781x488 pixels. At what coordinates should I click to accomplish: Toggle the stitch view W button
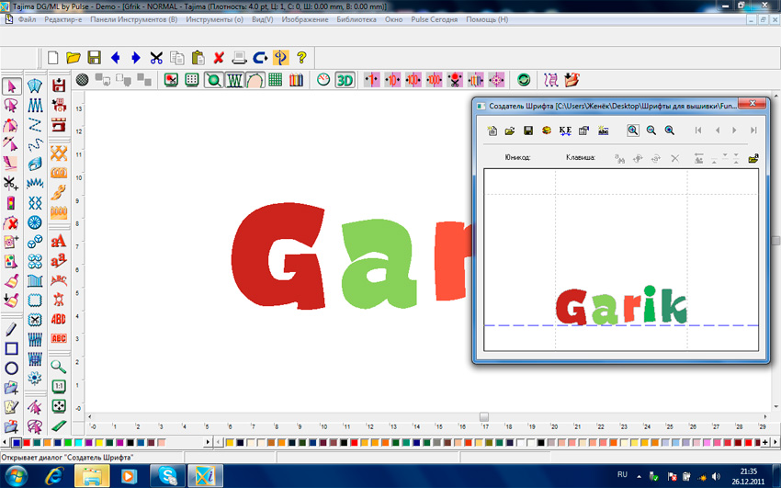(234, 80)
